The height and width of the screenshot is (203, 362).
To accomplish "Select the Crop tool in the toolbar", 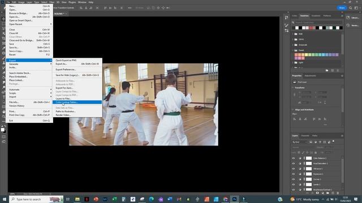I will click(3, 38).
